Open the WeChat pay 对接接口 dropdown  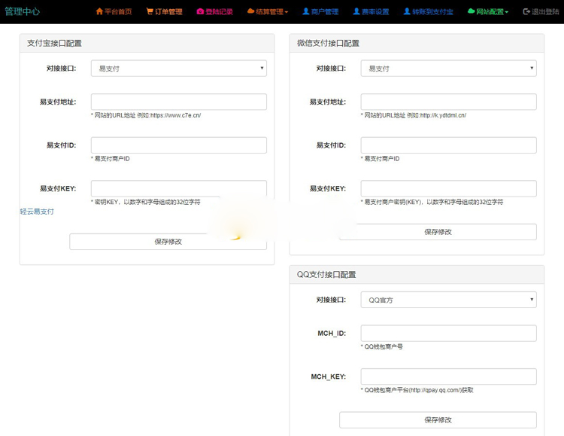point(448,69)
